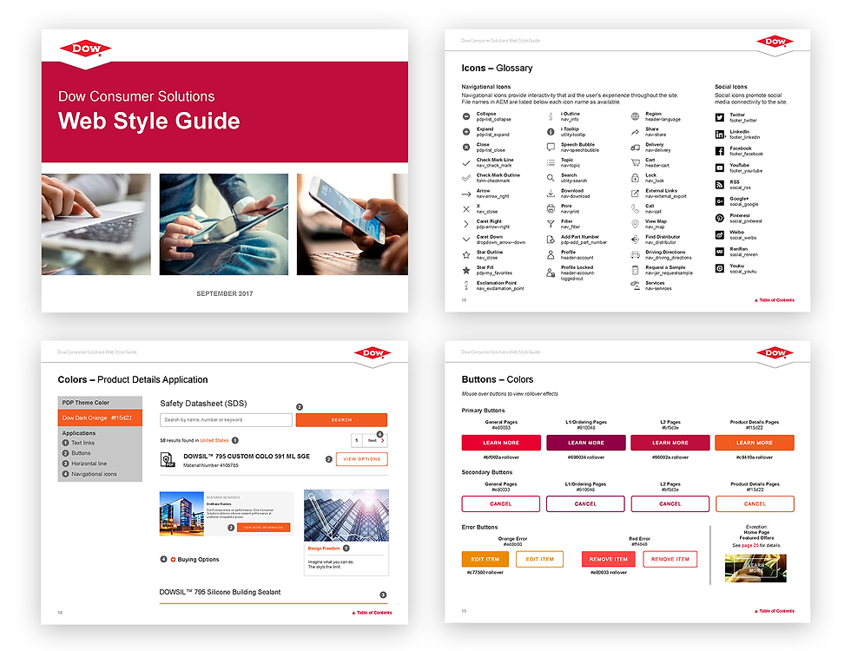The image size is (851, 651).
Task: Select the RSS social icon
Action: tap(720, 185)
